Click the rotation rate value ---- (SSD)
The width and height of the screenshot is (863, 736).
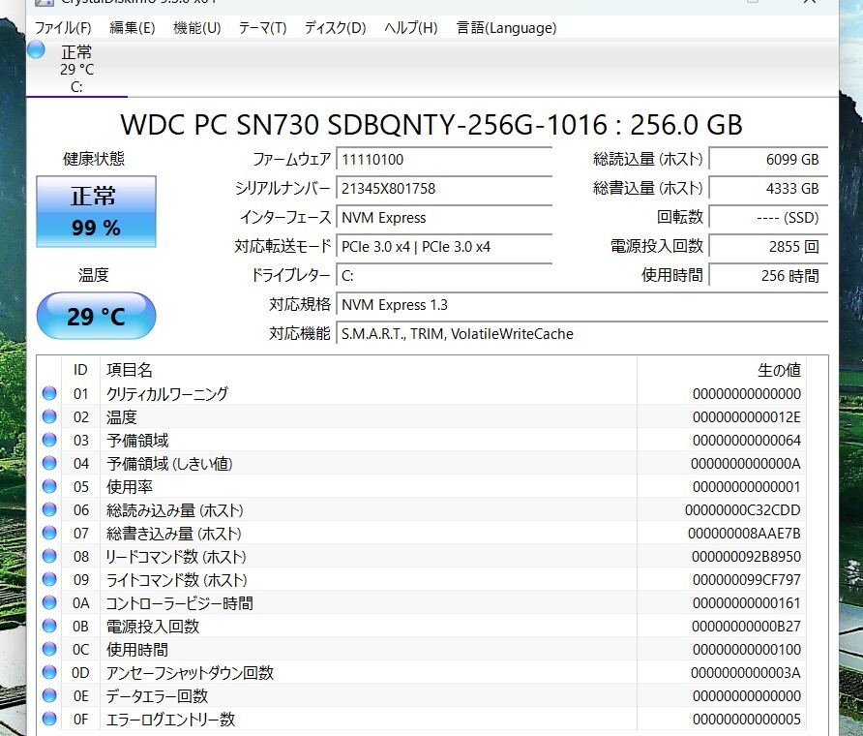coord(768,218)
